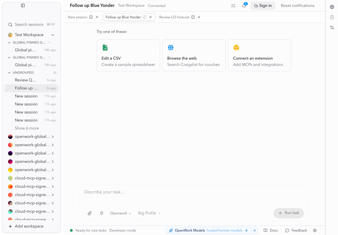Collapse the UNGROUPED section

[9, 73]
